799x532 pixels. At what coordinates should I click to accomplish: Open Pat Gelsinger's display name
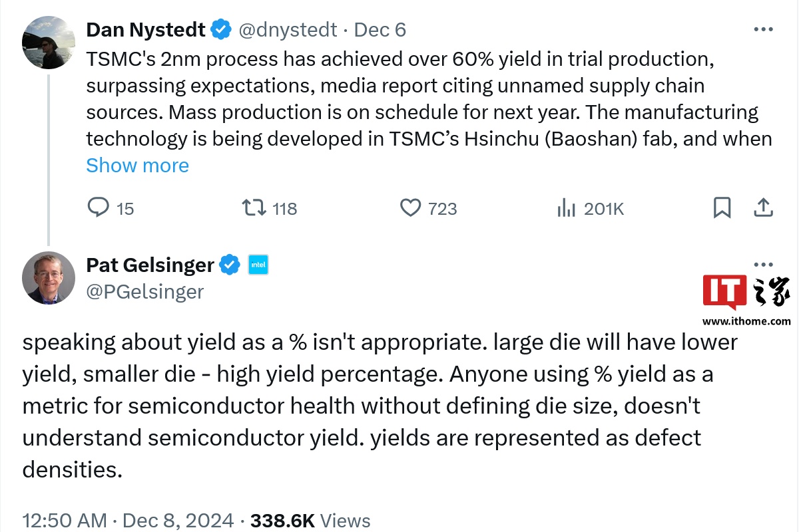click(x=150, y=265)
